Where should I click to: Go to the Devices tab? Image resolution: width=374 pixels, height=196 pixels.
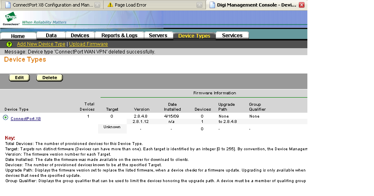pyautogui.click(x=80, y=36)
